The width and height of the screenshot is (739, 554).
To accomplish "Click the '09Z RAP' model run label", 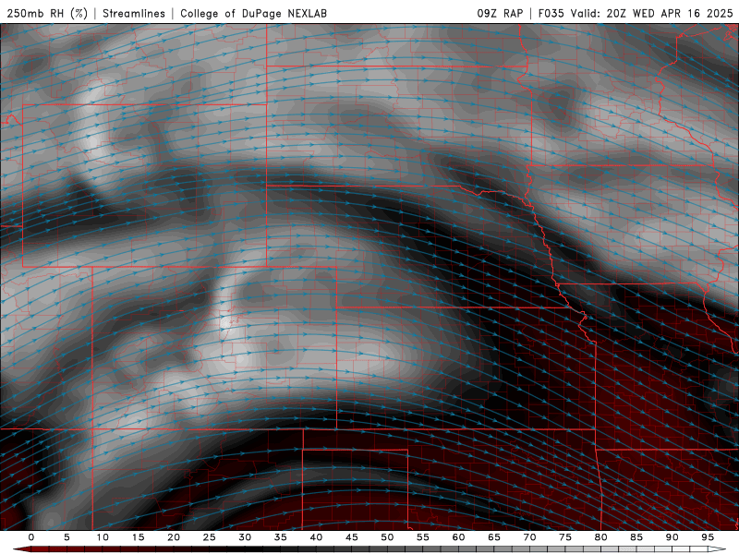I will (x=500, y=13).
